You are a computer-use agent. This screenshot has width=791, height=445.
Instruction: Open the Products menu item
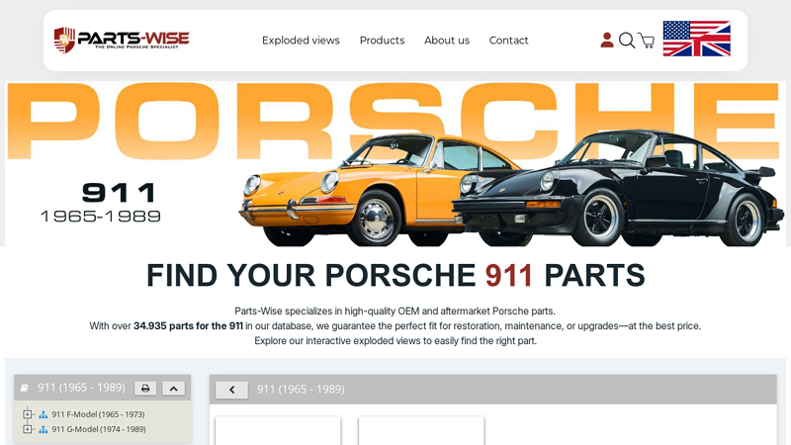[x=382, y=41]
